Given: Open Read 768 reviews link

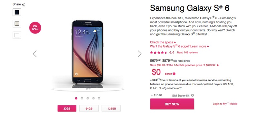Looking at the screenshot, I should pyautogui.click(x=187, y=52).
